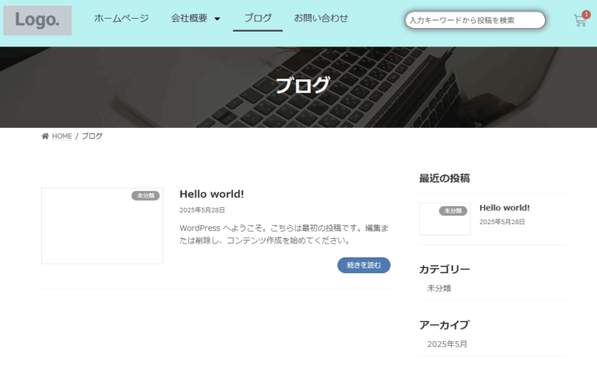Click the home icon in breadcrumb
This screenshot has width=597, height=370.
tap(45, 137)
